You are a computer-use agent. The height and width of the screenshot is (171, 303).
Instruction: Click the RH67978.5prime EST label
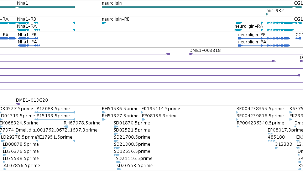pos(82,123)
